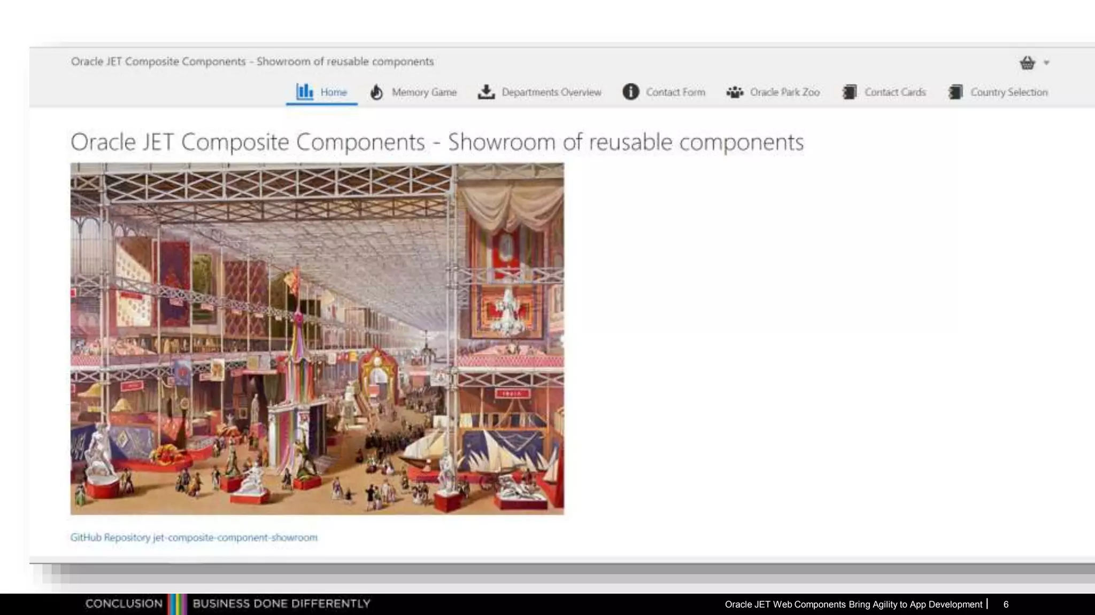Click the Oracle Park Zoo people icon
The width and height of the screenshot is (1095, 615).
click(x=735, y=92)
